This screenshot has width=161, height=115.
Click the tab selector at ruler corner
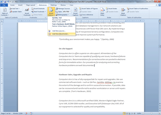click(2, 21)
